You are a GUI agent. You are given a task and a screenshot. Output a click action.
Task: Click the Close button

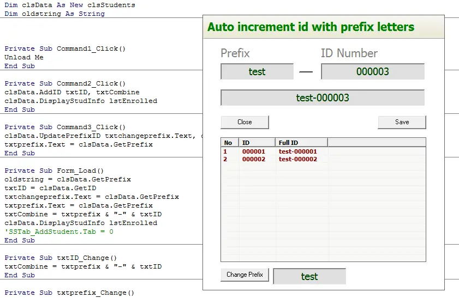pyautogui.click(x=245, y=122)
